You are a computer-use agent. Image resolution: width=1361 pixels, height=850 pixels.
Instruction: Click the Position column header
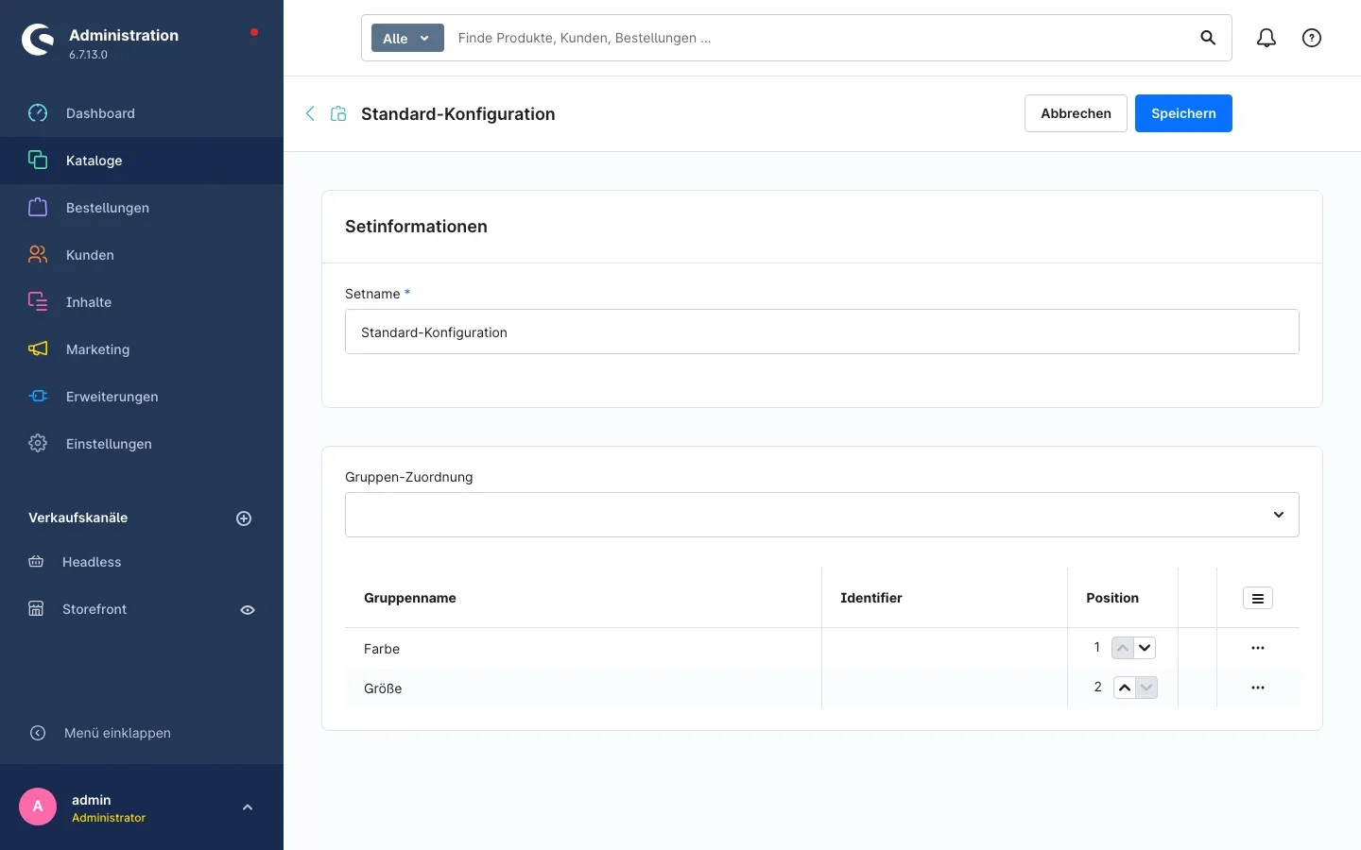point(1123,598)
